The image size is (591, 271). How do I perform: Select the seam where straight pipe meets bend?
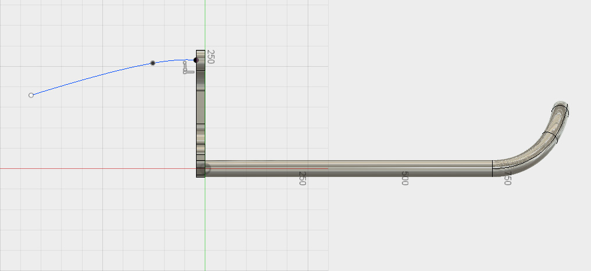tap(493, 168)
